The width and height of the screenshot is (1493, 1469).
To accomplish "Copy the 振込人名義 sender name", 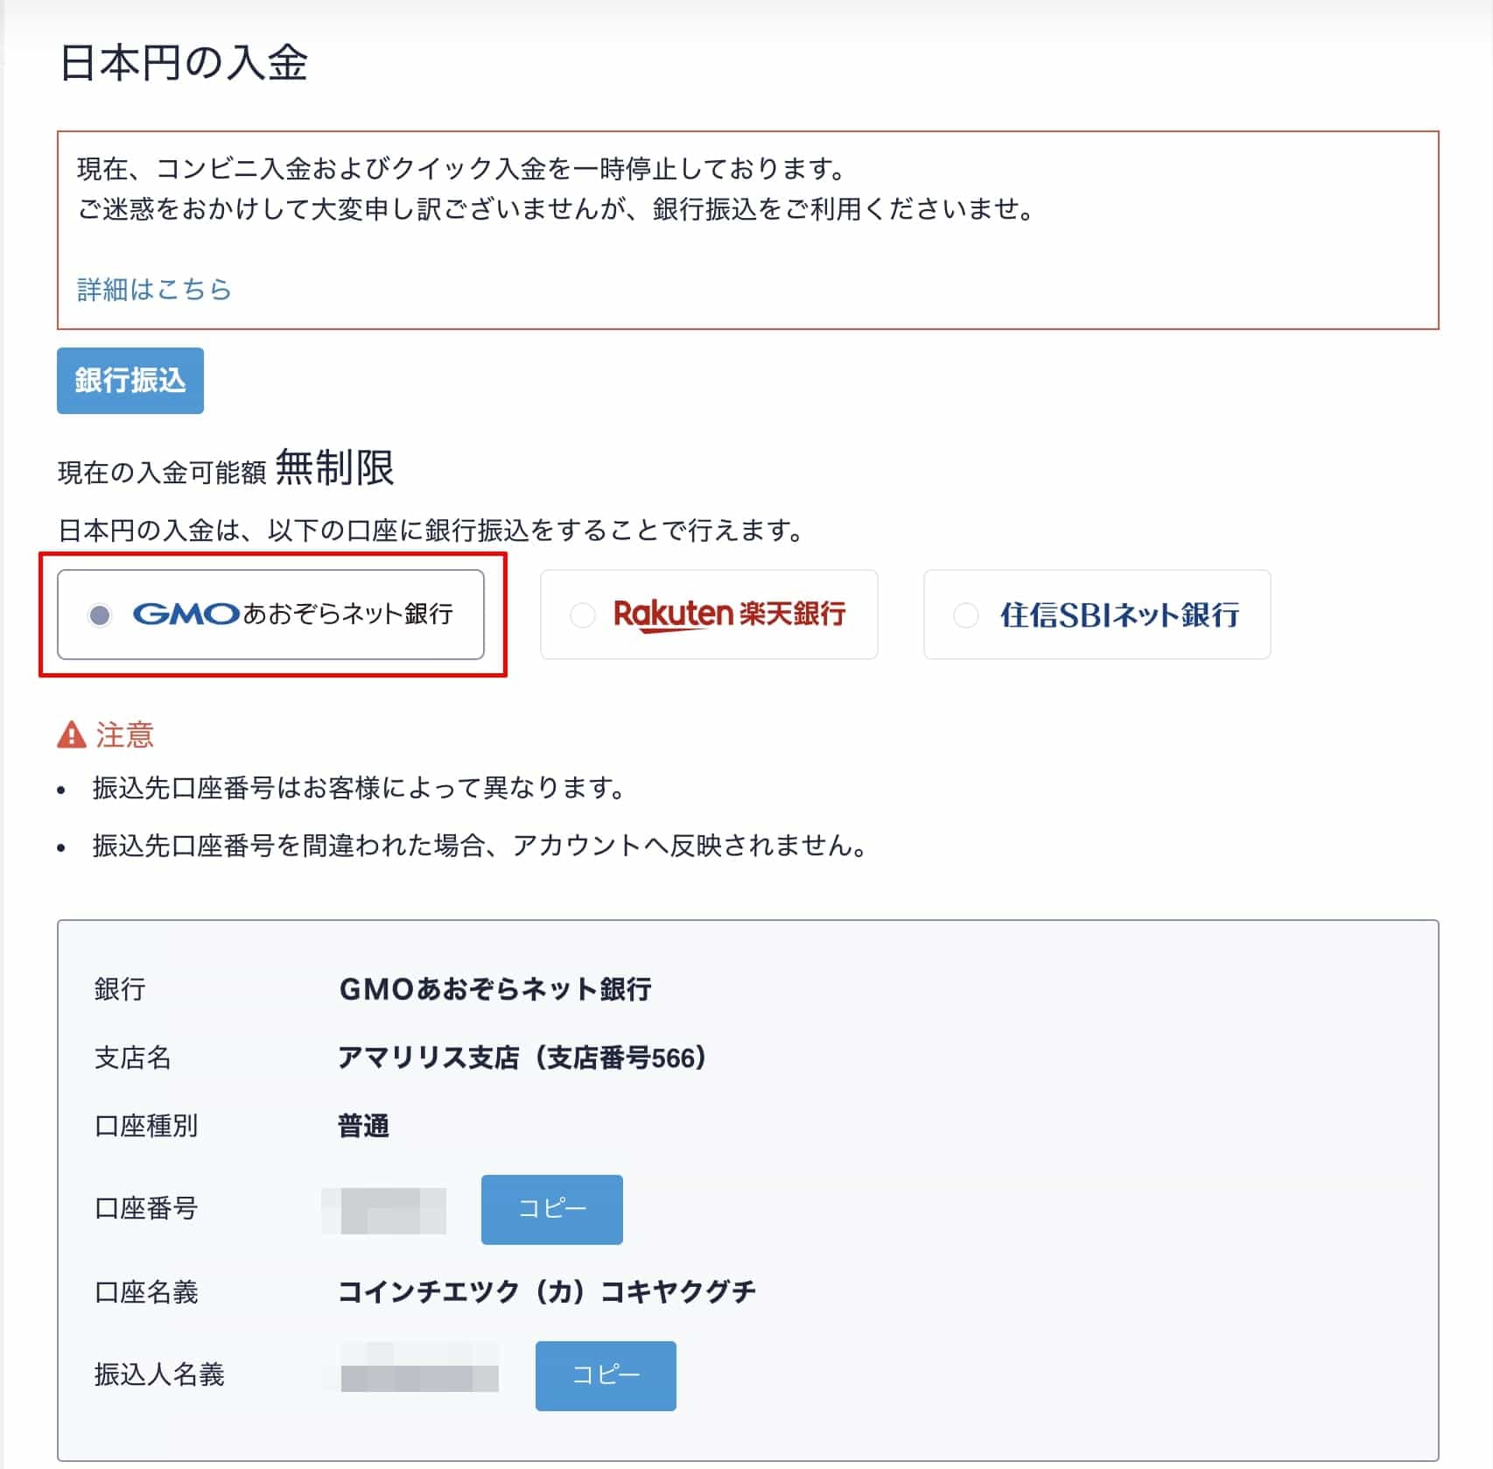I will pos(605,1376).
